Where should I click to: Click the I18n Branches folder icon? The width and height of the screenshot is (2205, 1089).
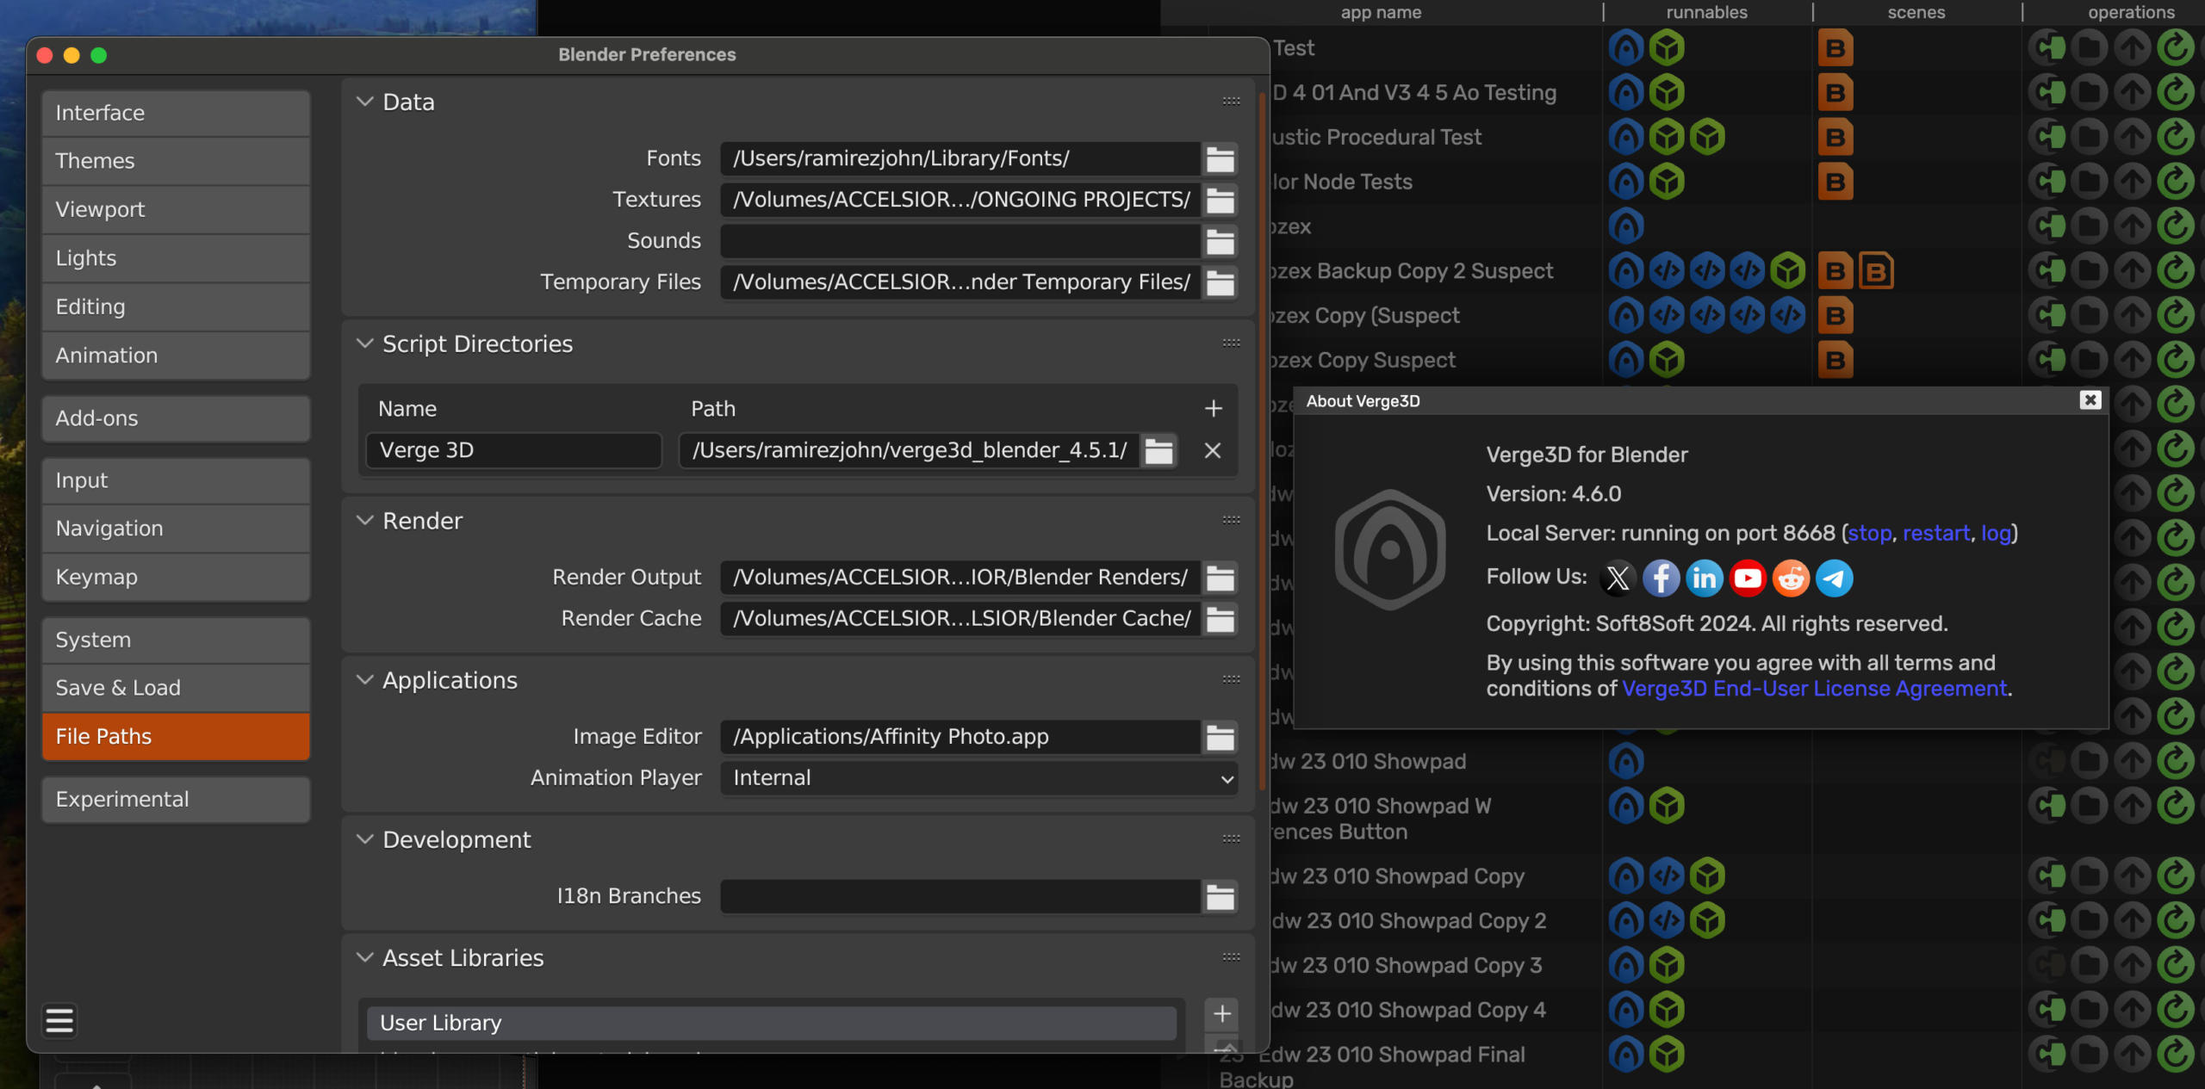[x=1220, y=896]
